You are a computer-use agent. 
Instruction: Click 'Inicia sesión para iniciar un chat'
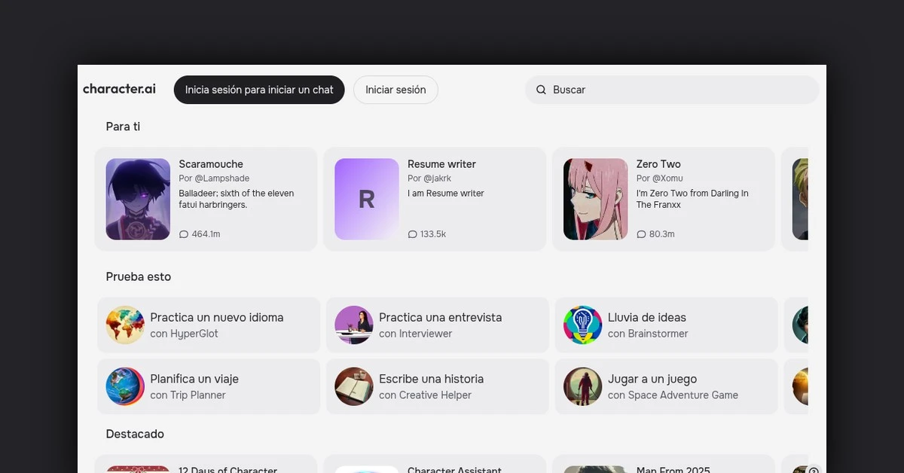(258, 90)
